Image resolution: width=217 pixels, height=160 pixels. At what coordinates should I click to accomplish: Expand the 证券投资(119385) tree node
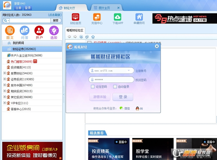click(x=5, y=79)
